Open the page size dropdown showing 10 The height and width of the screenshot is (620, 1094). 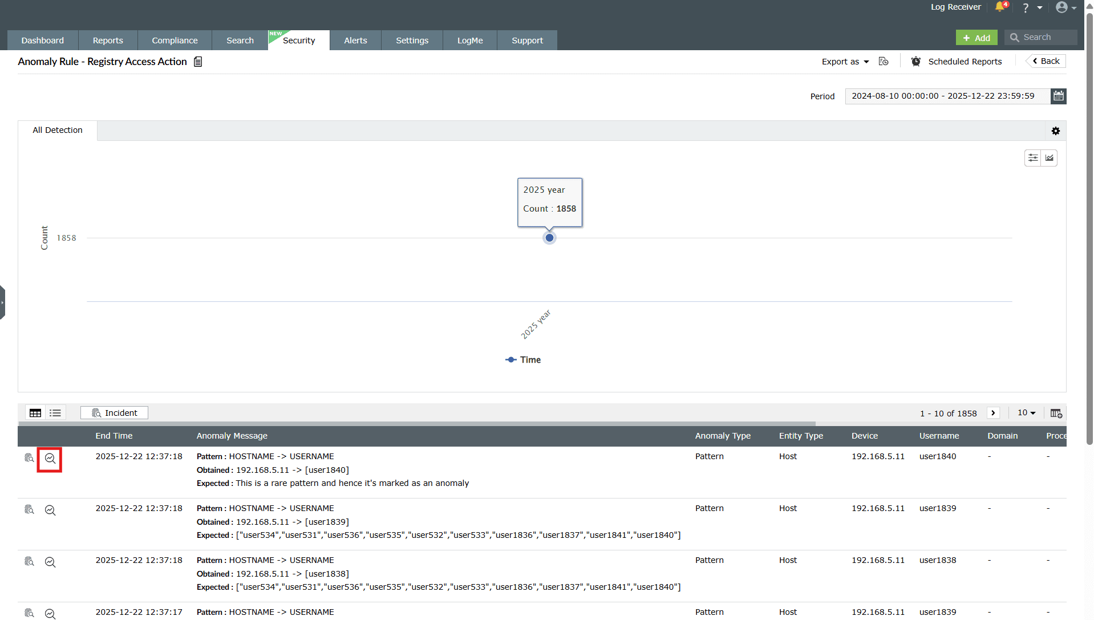click(1026, 412)
